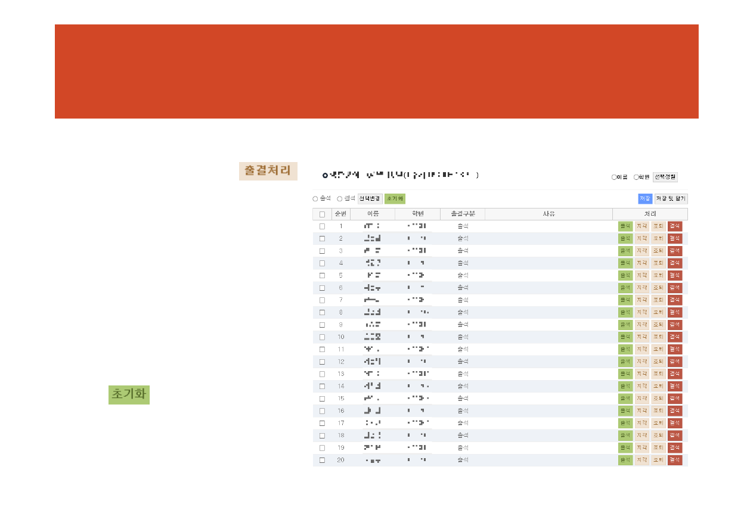Click the 저장 및 닫기 button
Image resolution: width=753 pixels, height=532 pixels.
(671, 199)
